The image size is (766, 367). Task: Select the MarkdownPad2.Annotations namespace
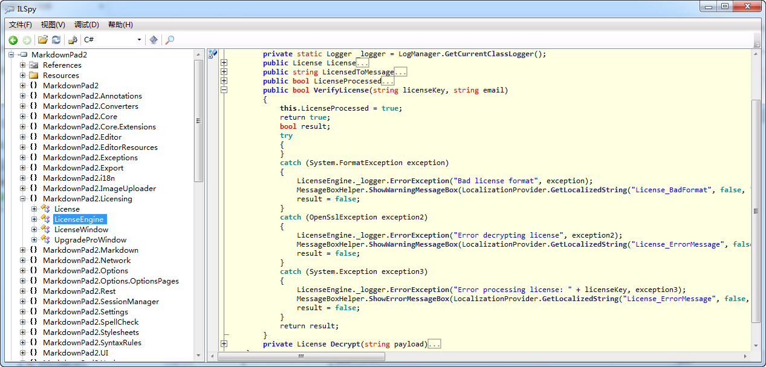(93, 96)
